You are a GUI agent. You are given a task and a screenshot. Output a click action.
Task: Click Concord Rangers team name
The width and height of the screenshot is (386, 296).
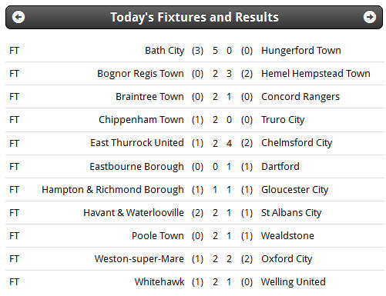coord(300,97)
